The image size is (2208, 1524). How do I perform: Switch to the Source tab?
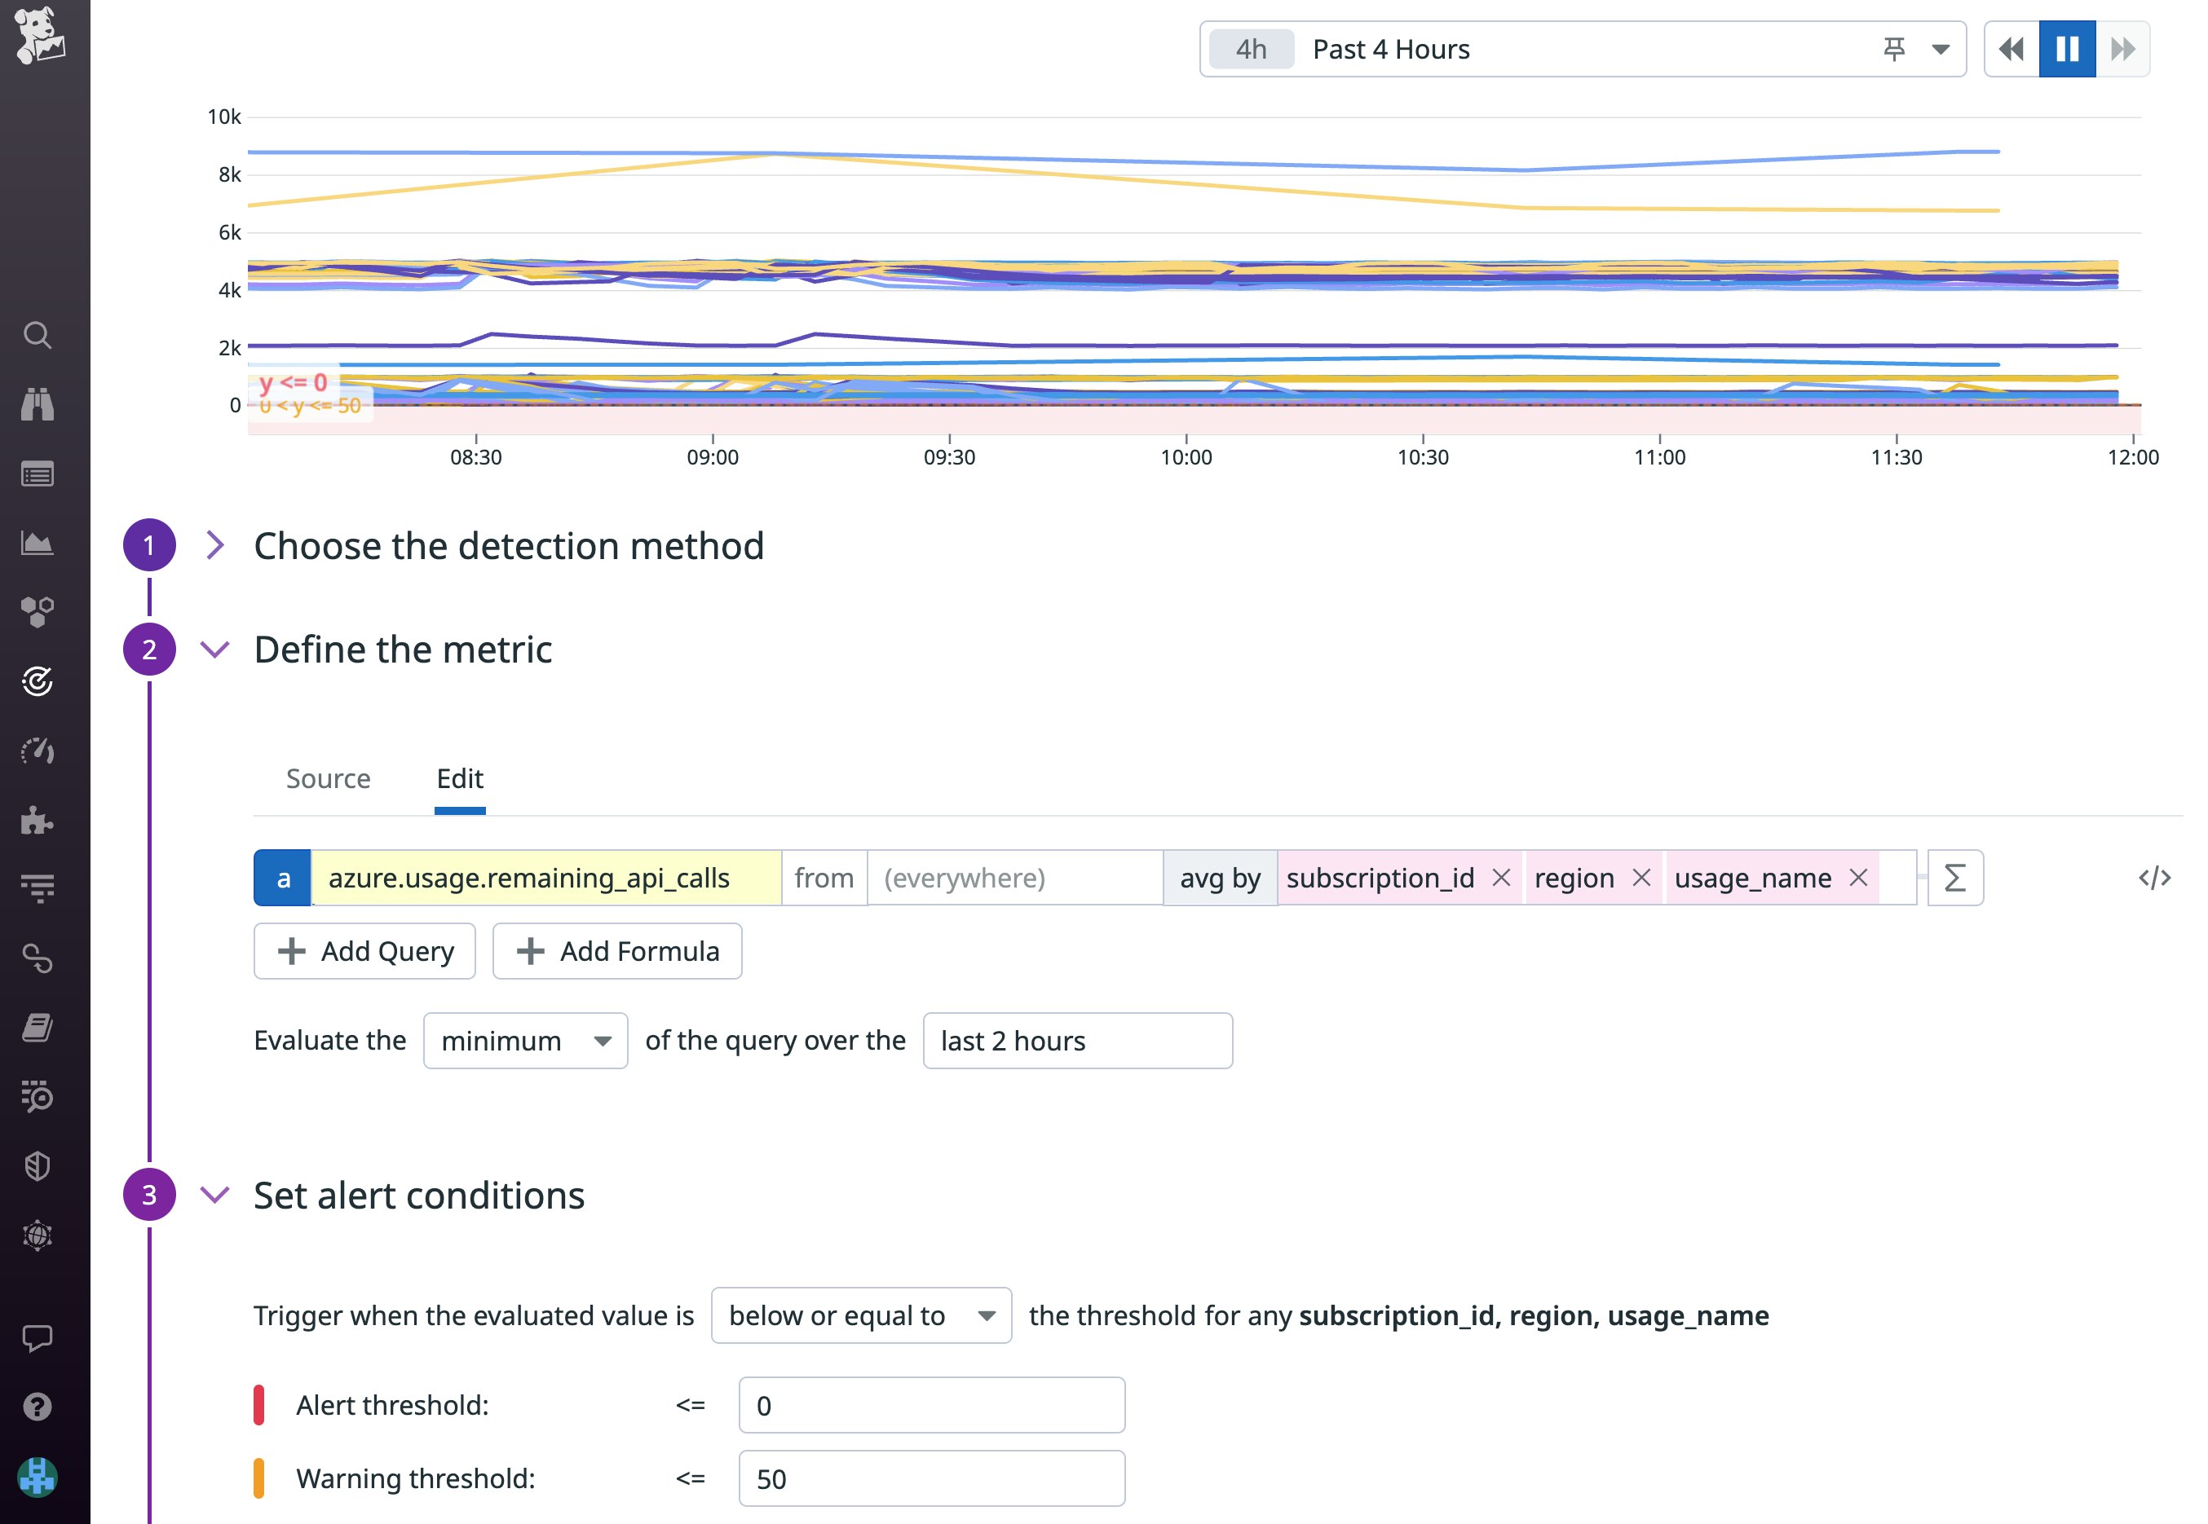pyautogui.click(x=328, y=778)
